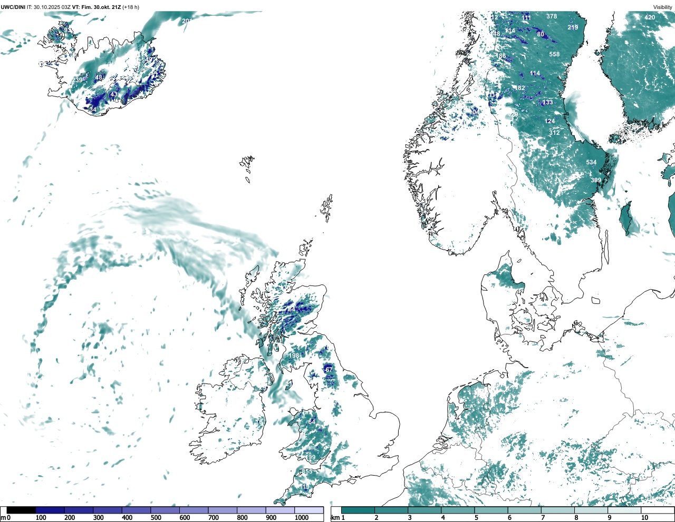675x522 pixels.
Task: Click the map value '39' over Iceland
Action: click(79, 80)
